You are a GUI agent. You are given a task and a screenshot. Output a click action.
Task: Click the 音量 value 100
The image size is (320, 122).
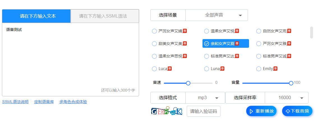297,83
